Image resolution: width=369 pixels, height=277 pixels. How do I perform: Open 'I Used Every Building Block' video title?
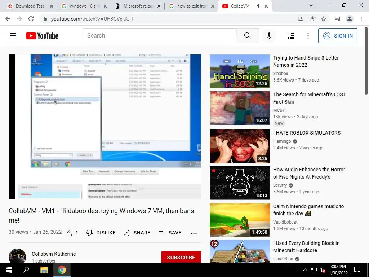(x=306, y=247)
